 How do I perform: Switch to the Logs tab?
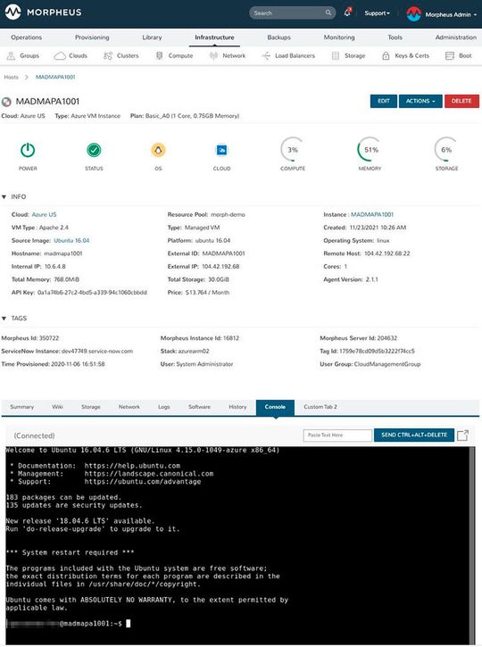coord(164,407)
